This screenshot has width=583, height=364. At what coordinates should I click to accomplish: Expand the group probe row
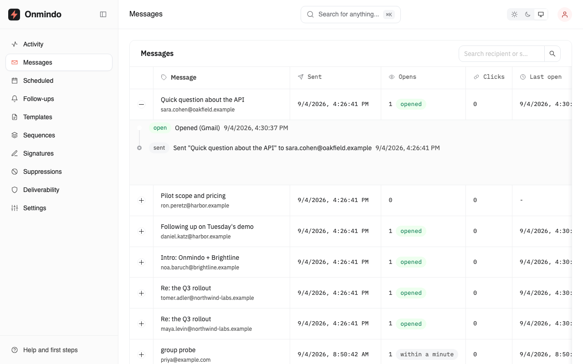pos(141,354)
